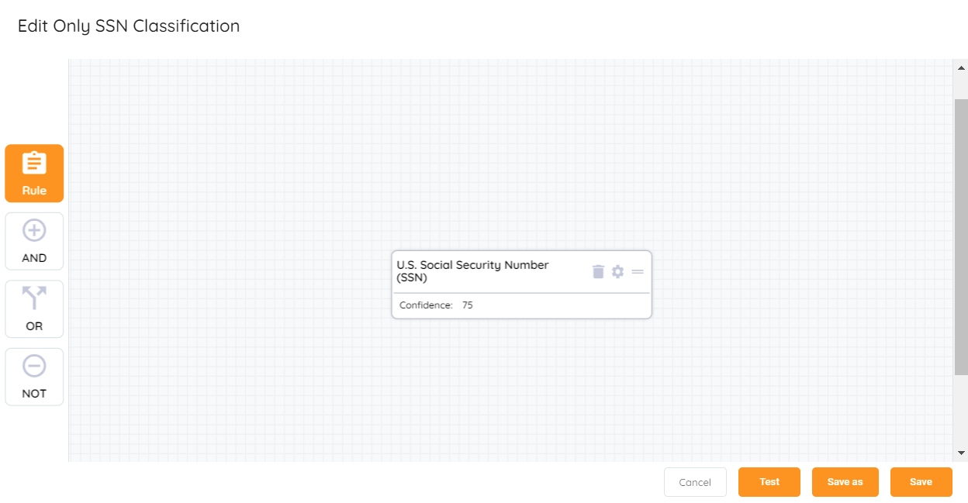Select the Rule tool in the sidebar

(x=33, y=173)
